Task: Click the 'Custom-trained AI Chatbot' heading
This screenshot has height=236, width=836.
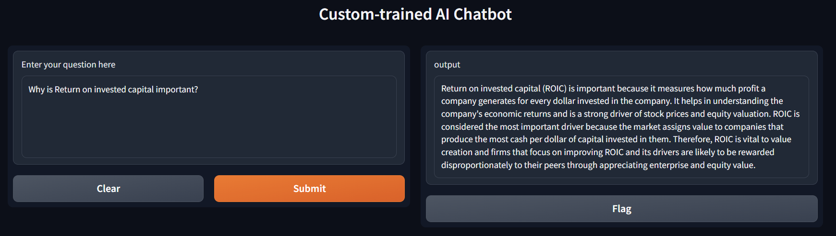Action: click(415, 14)
